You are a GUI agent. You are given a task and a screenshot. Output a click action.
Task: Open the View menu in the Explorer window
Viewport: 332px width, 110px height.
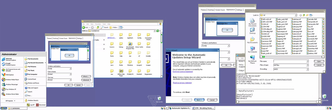(x=92, y=24)
